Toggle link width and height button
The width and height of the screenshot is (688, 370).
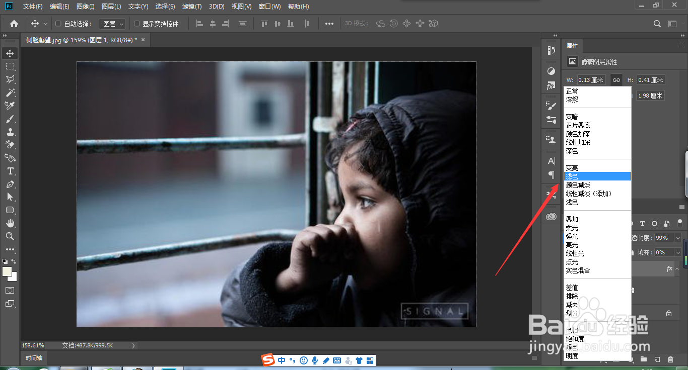(616, 80)
